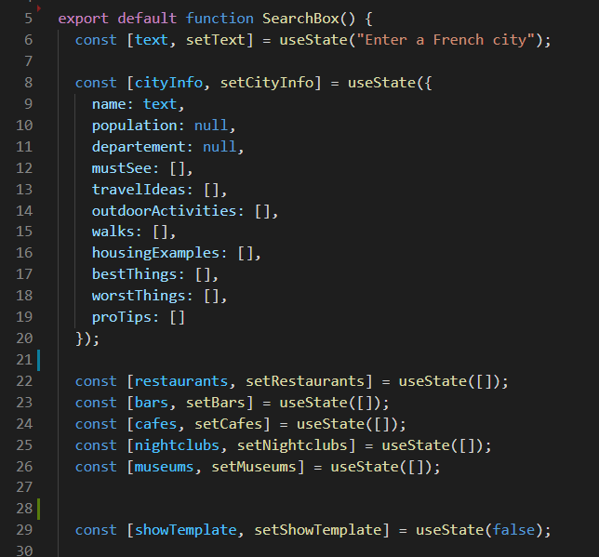
Task: Click line number 26 in the gutter
Action: 24,467
